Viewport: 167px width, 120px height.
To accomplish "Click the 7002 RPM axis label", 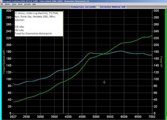I will pyautogui.click(x=152, y=117).
